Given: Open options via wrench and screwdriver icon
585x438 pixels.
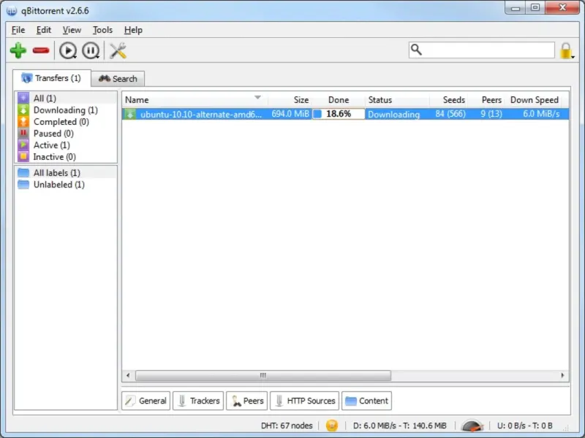Looking at the screenshot, I should (x=118, y=50).
